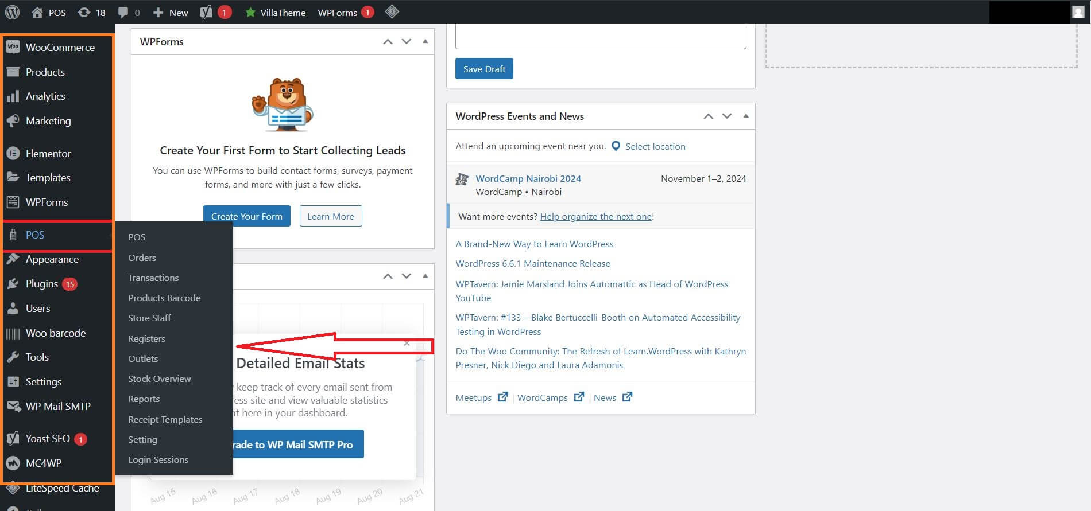Click the Learn More button
Viewport: 1091px width, 511px height.
[x=331, y=216]
